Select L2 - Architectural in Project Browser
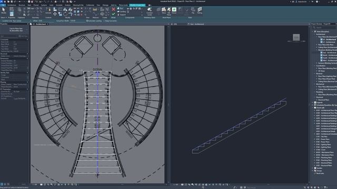This screenshot has height=189, width=337. [328, 42]
